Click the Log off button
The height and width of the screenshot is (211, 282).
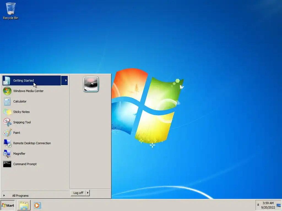(x=78, y=193)
